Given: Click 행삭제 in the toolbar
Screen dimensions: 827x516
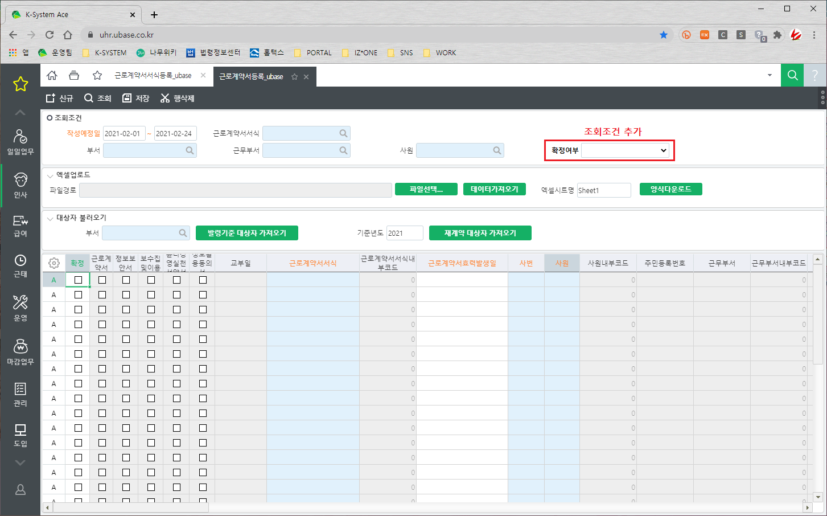Looking at the screenshot, I should click(178, 99).
